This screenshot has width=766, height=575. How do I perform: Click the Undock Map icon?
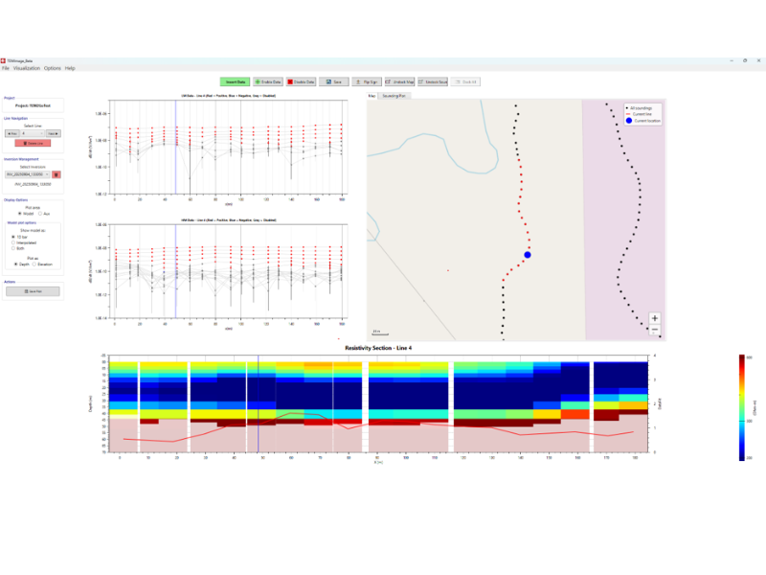tap(389, 81)
